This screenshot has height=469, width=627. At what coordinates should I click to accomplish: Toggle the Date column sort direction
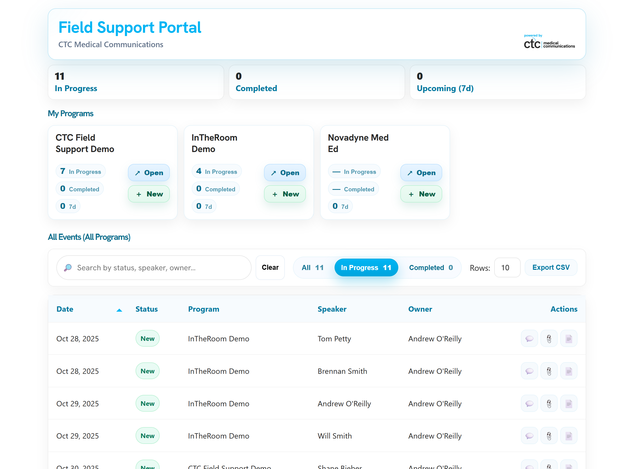pos(119,310)
